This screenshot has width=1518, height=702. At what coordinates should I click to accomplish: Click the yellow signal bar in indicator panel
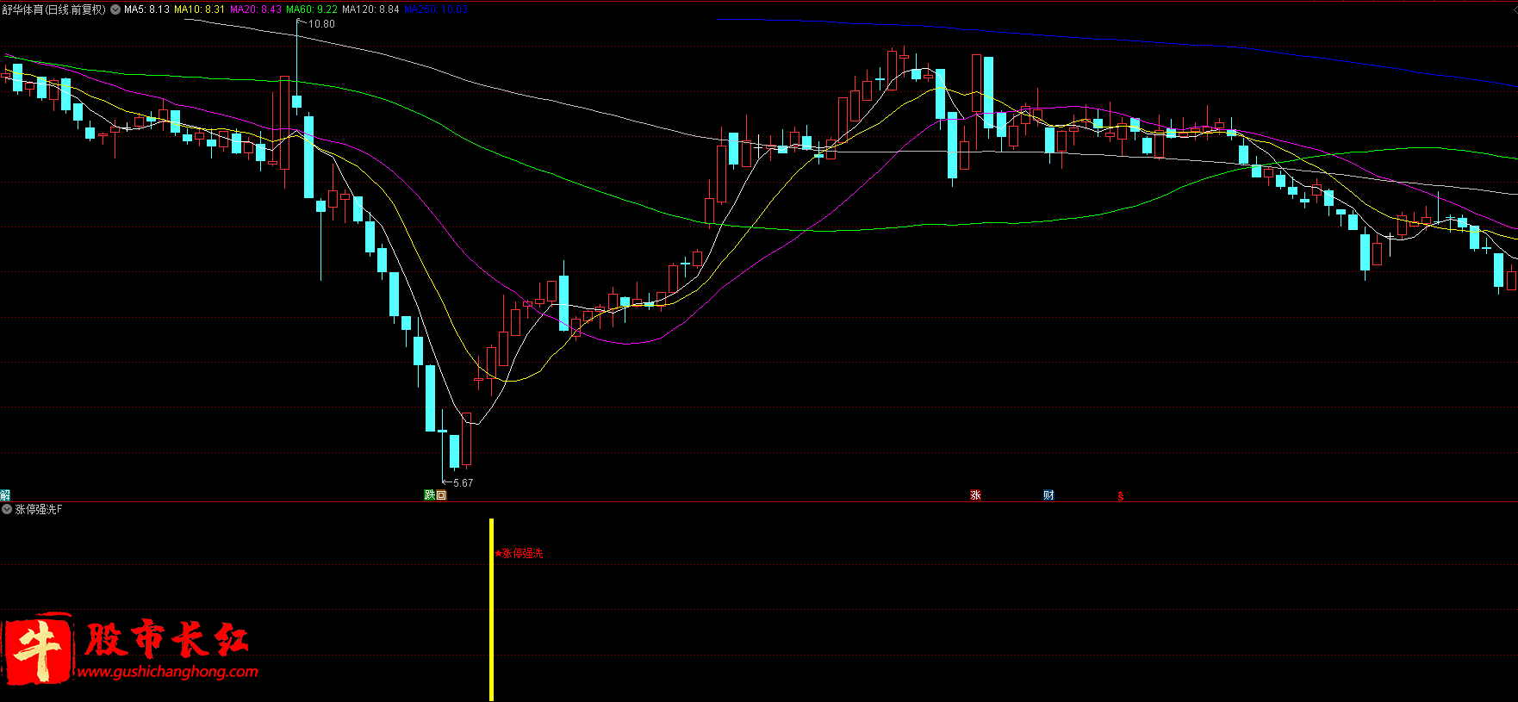click(x=491, y=609)
